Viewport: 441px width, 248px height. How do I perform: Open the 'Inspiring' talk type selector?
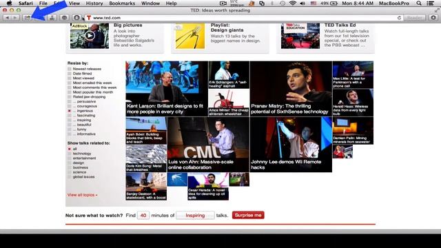click(x=195, y=215)
